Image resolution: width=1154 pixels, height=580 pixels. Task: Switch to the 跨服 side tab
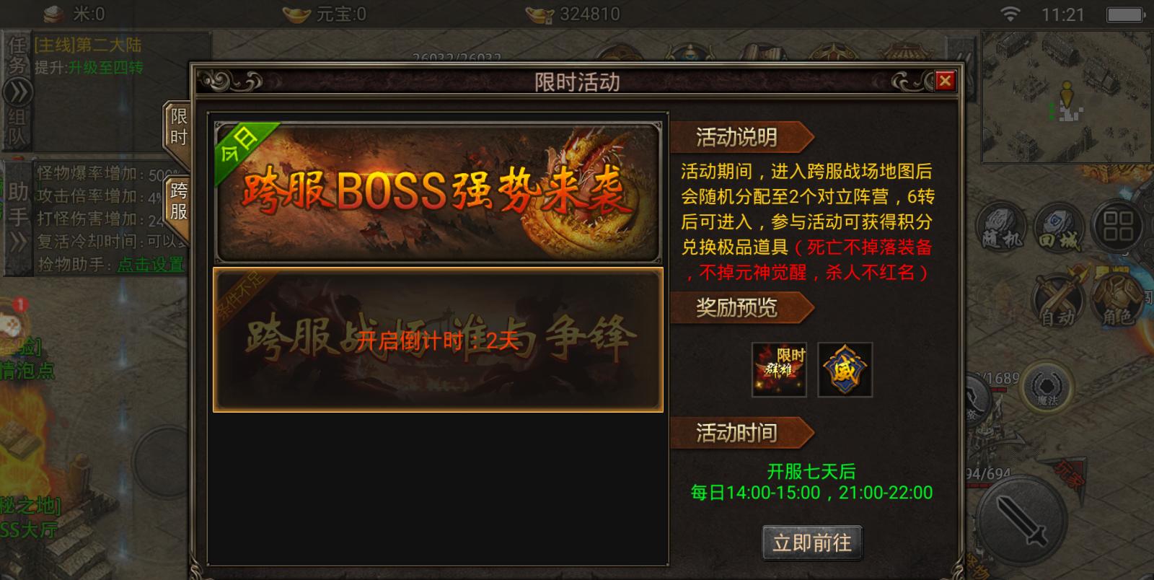[178, 201]
